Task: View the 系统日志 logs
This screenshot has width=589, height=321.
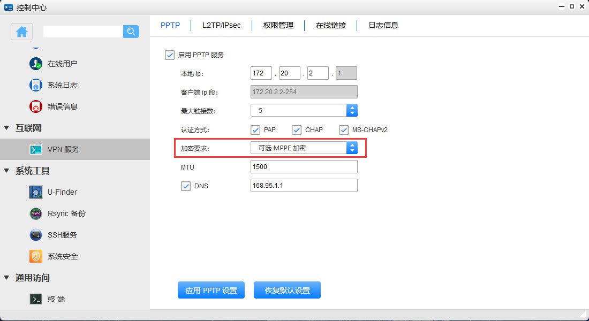Action: (x=56, y=85)
